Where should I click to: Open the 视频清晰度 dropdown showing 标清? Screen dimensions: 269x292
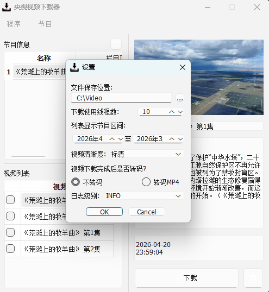click(147, 154)
